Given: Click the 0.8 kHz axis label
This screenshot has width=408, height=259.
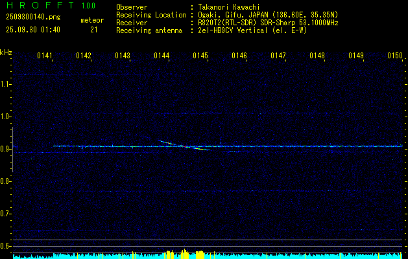Looking at the screenshot, I should point(5,181).
